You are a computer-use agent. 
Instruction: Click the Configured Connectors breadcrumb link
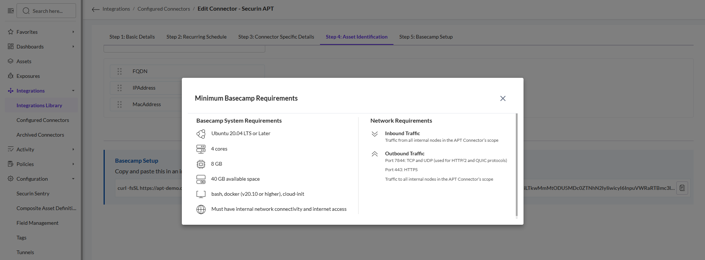click(164, 9)
